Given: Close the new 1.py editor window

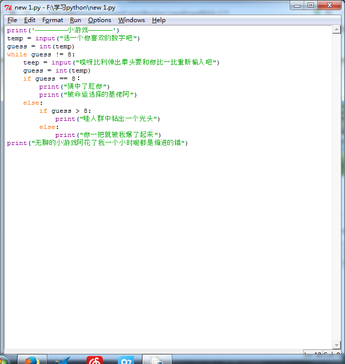Looking at the screenshot, I should click(328, 5).
